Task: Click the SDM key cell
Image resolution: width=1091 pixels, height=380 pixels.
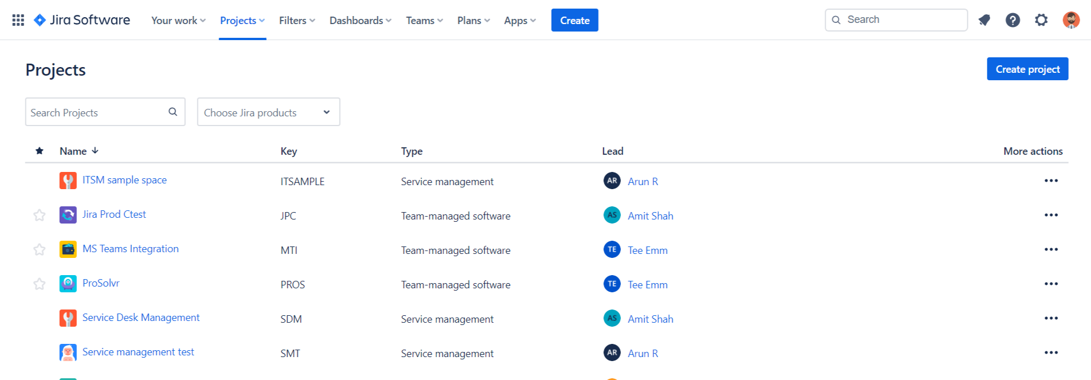Action: [x=291, y=319]
